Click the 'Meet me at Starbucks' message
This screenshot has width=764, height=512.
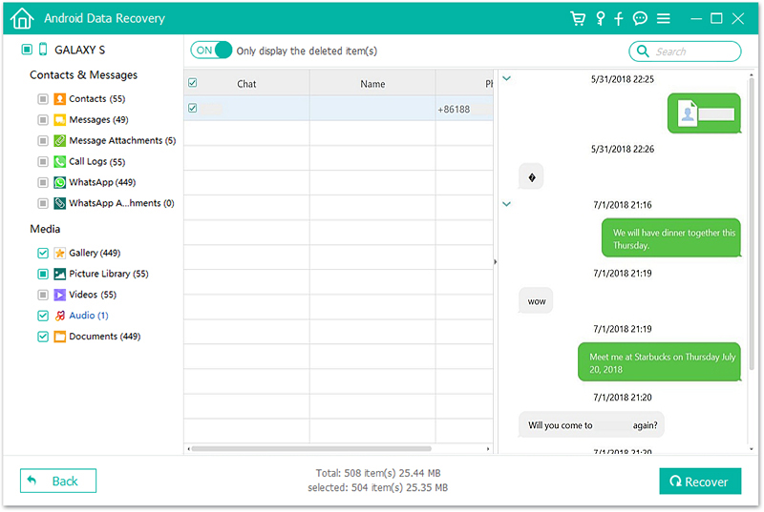[x=659, y=362]
